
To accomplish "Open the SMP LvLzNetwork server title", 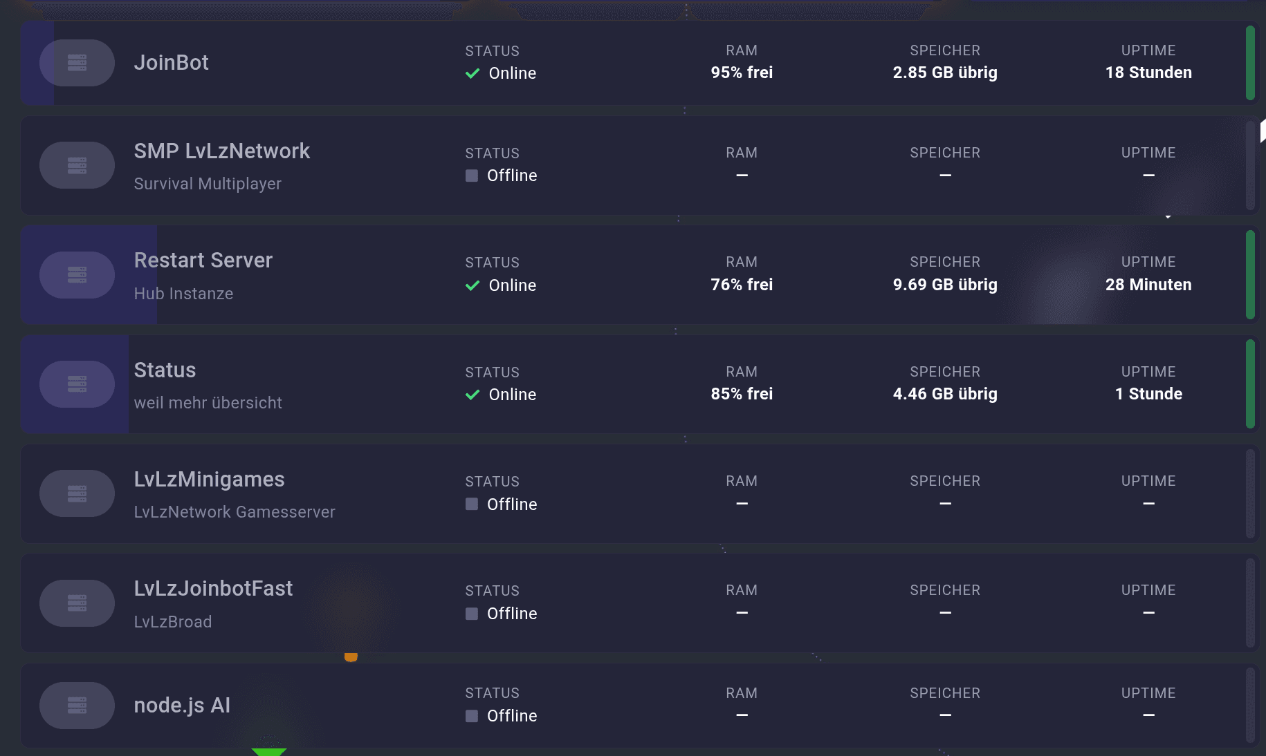I will pos(221,151).
